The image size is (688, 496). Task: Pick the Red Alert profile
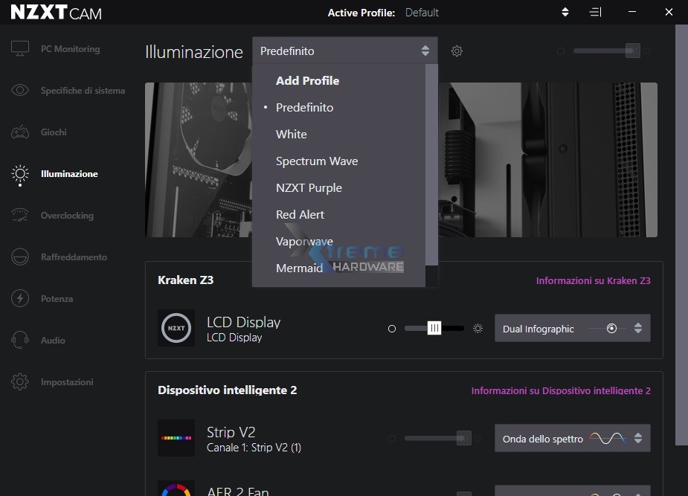point(300,215)
